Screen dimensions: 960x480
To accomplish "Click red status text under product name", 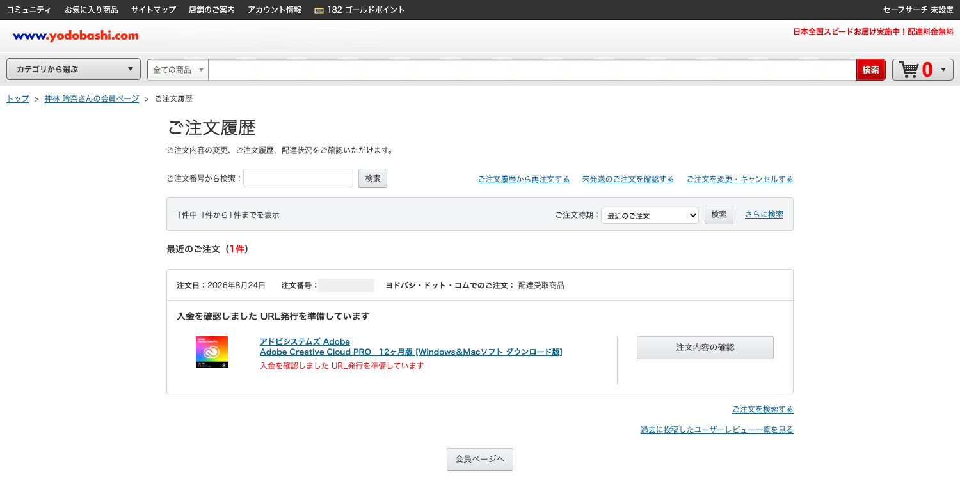I will (x=342, y=366).
